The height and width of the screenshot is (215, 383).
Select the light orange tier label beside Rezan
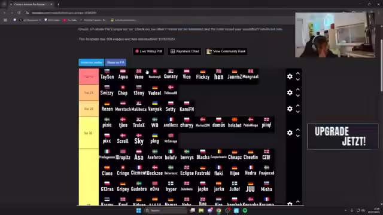tap(89, 109)
